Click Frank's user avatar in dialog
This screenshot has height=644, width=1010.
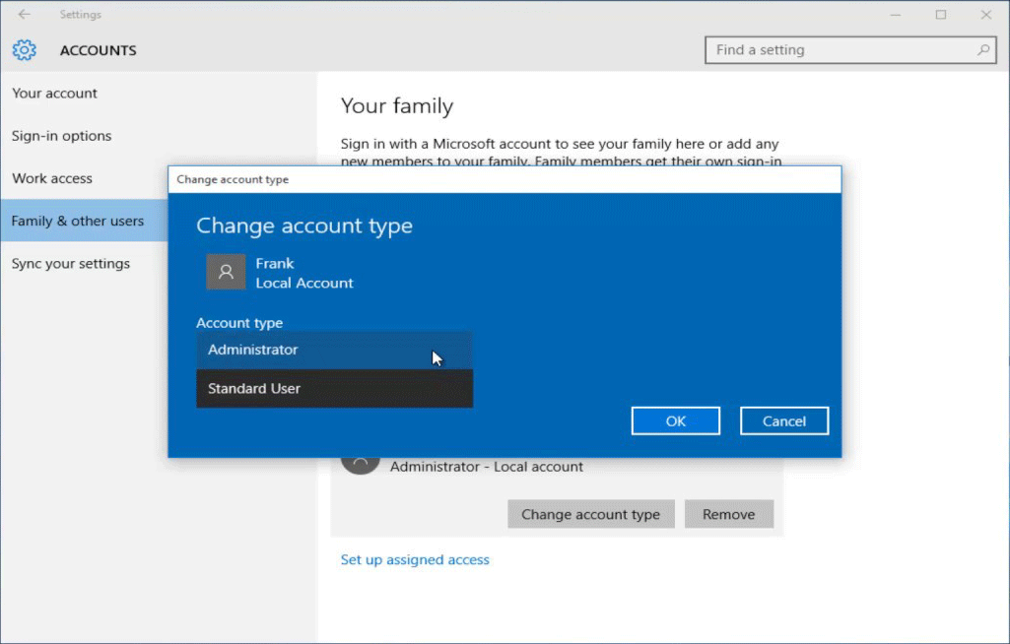pyautogui.click(x=226, y=272)
